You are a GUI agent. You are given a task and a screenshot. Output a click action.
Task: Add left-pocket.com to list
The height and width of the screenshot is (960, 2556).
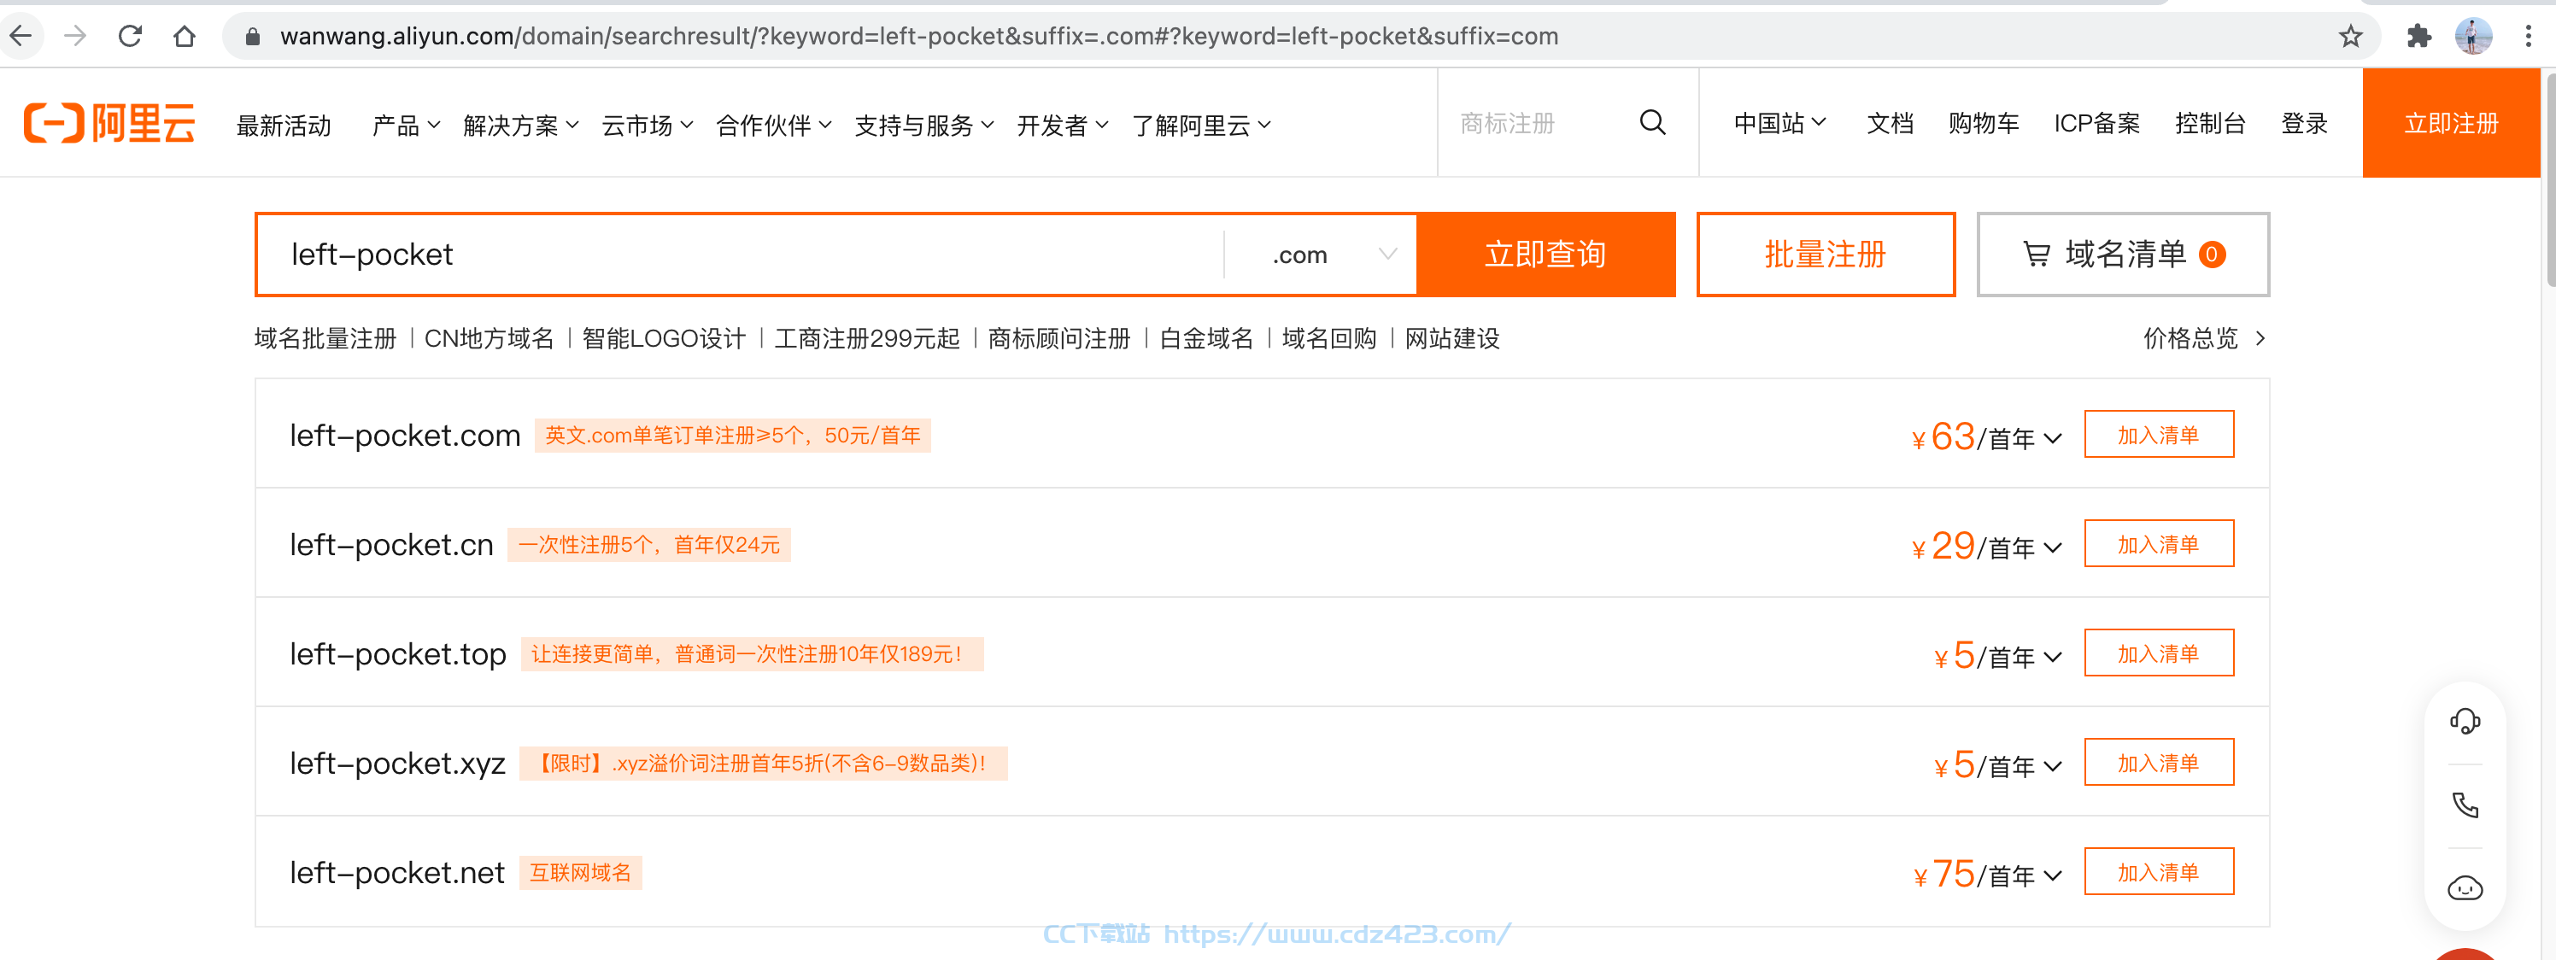coord(2158,435)
